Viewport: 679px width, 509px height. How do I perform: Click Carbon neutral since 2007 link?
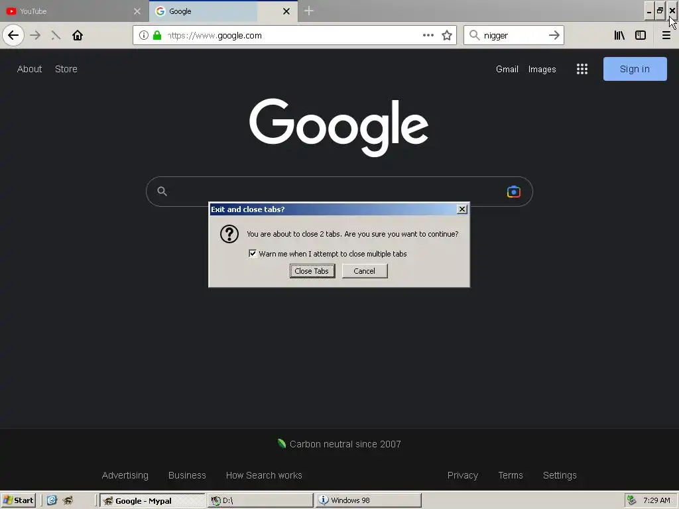pyautogui.click(x=345, y=444)
